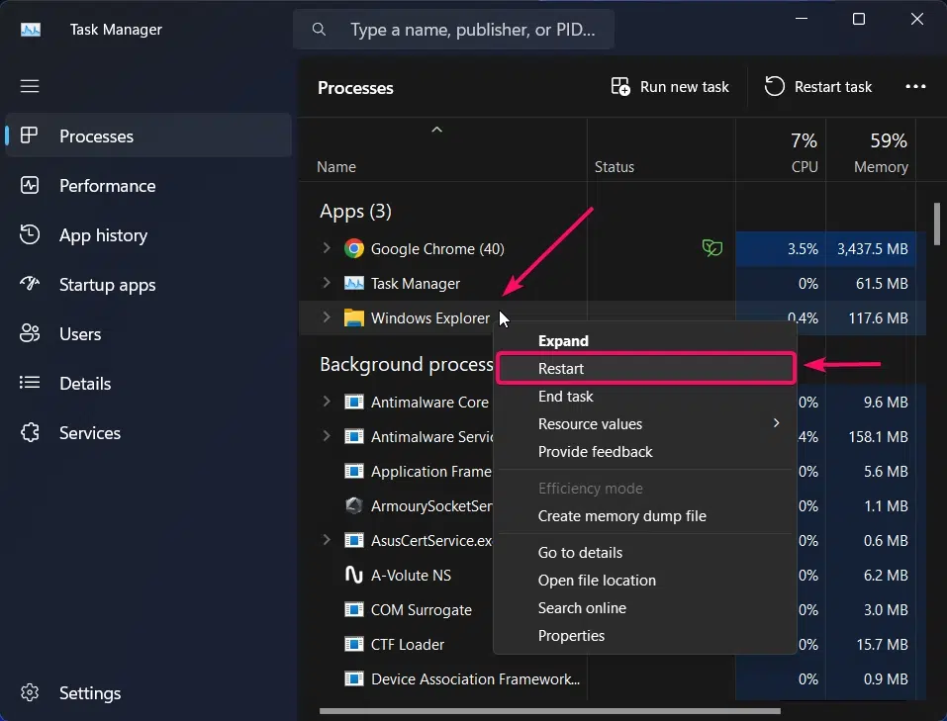This screenshot has width=947, height=721.
Task: Choose Go to details in context menu
Action: tap(645, 552)
